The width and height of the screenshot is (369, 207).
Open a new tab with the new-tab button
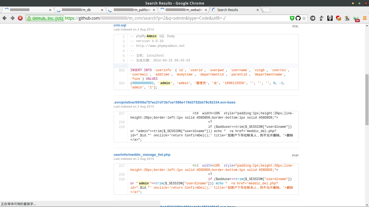266,10
